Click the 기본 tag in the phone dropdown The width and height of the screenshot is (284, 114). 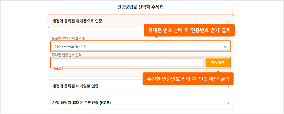click(84, 47)
